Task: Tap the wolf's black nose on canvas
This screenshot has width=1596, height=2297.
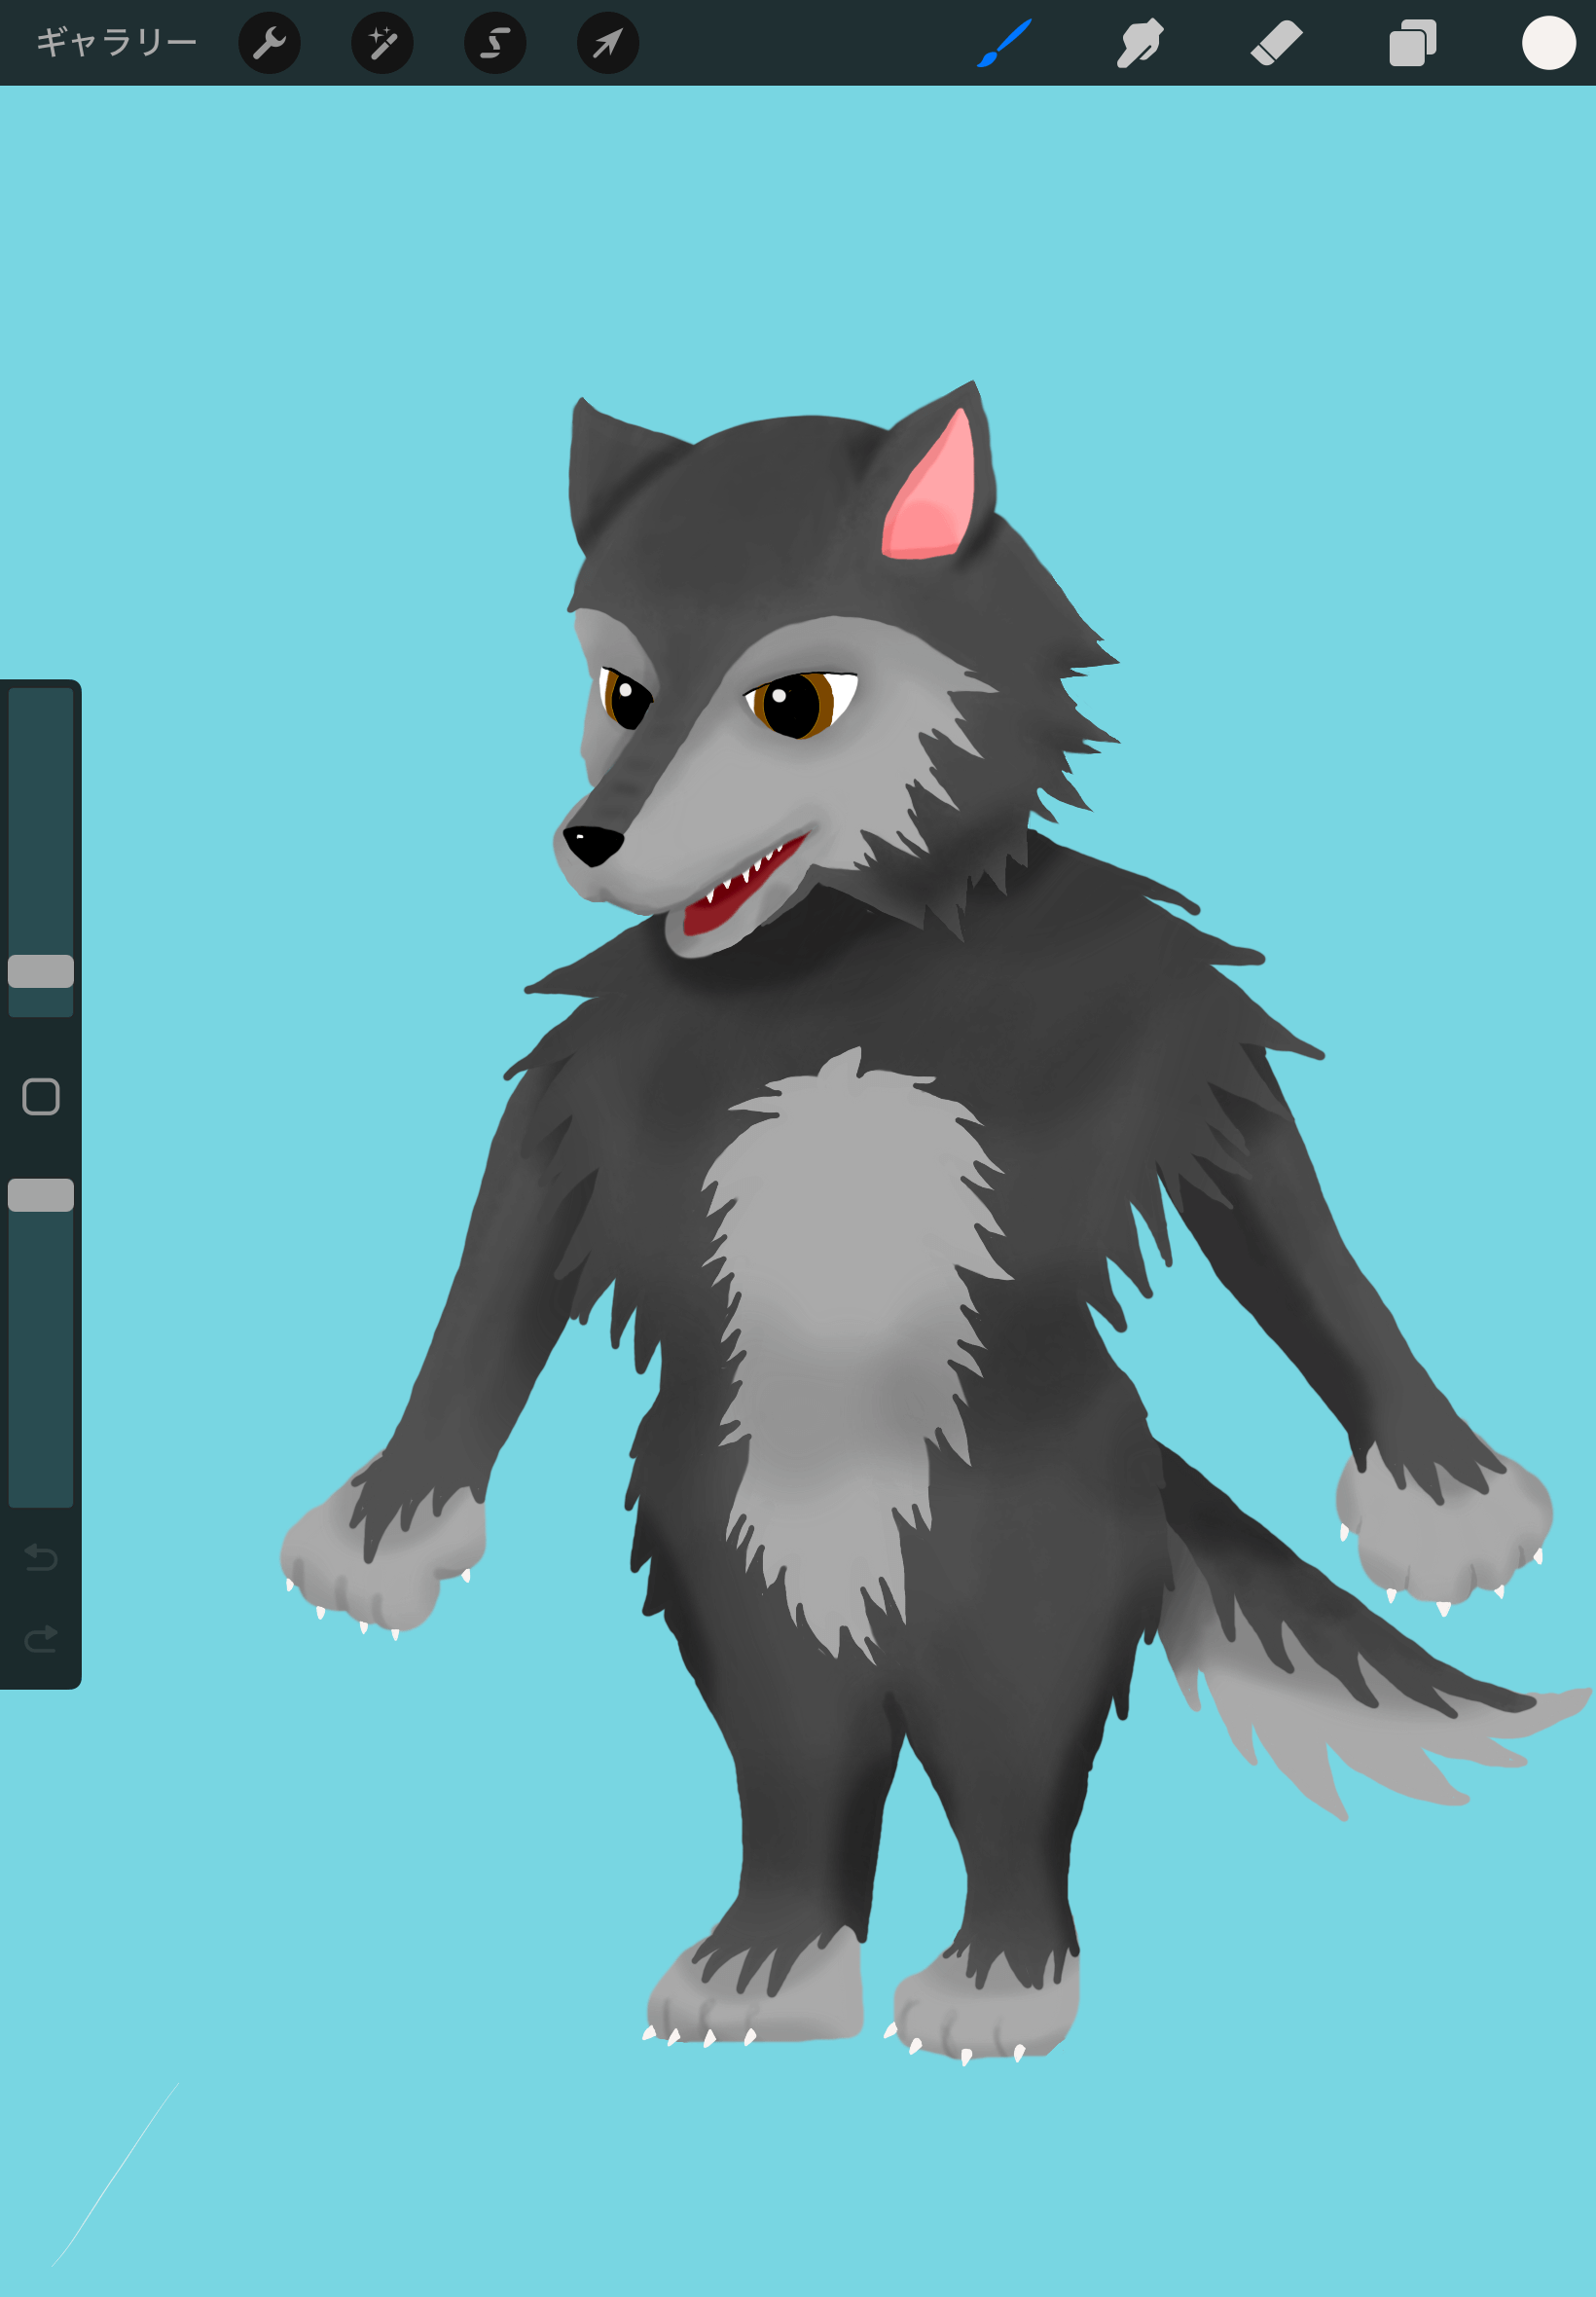Action: (592, 843)
